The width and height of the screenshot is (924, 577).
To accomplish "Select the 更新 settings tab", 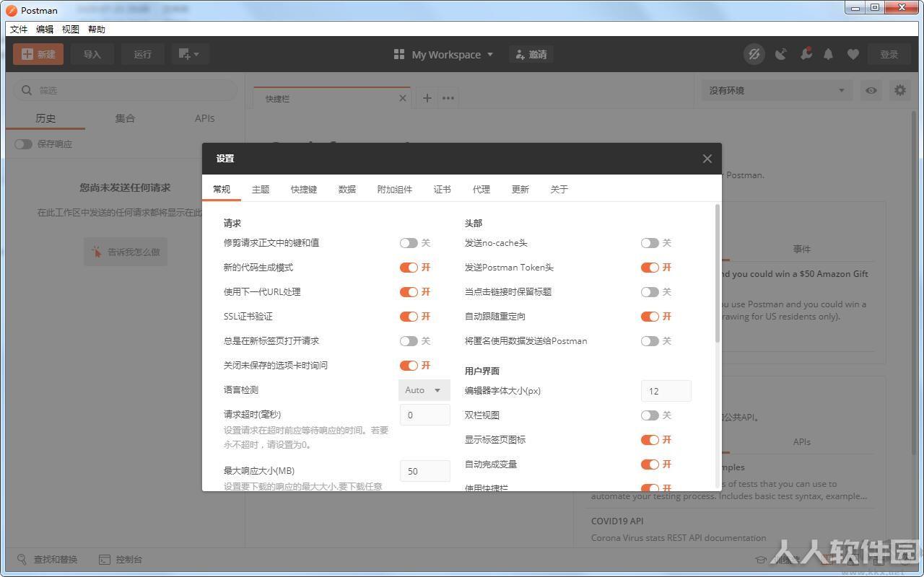I will click(x=520, y=189).
